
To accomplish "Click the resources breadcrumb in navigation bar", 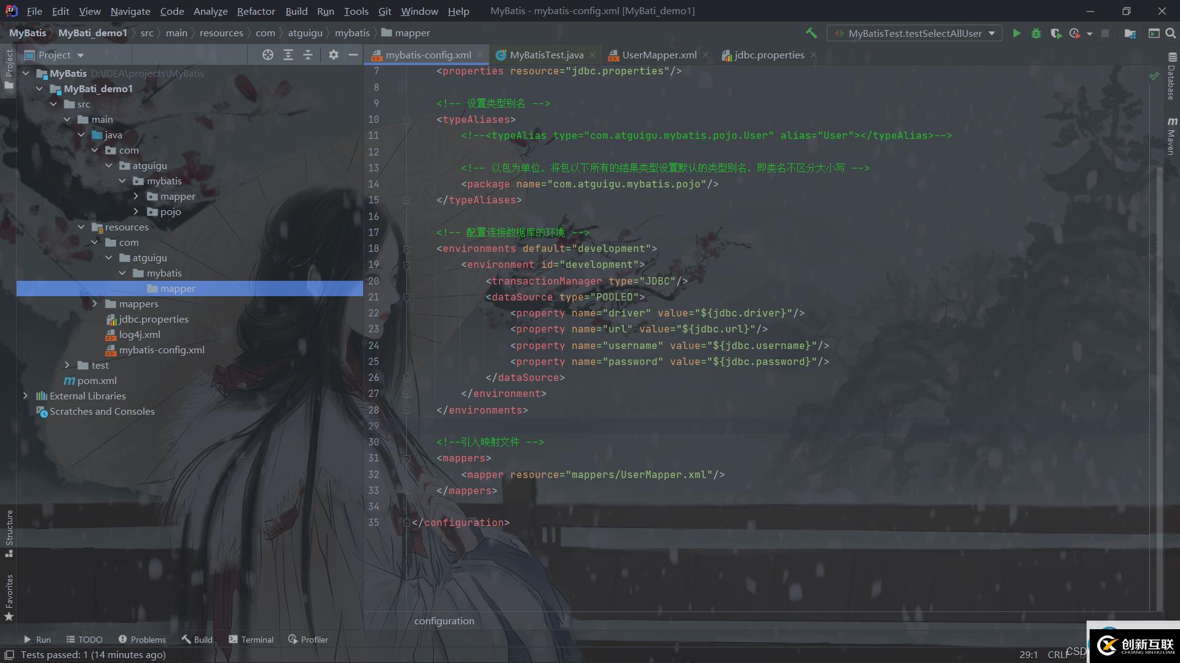I will click(x=221, y=33).
